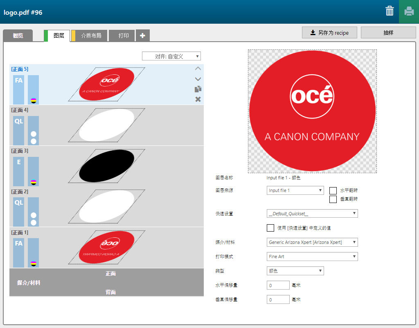This screenshot has height=328, width=419.
Task: Enable the 垂直翻转 checkbox
Action: point(333,199)
